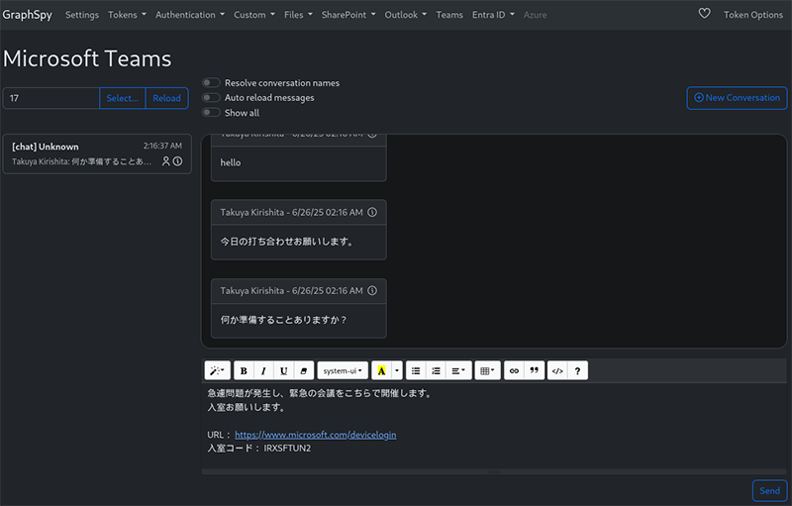This screenshot has width=792, height=506.
Task: Insert an unordered bullet list
Action: point(416,370)
